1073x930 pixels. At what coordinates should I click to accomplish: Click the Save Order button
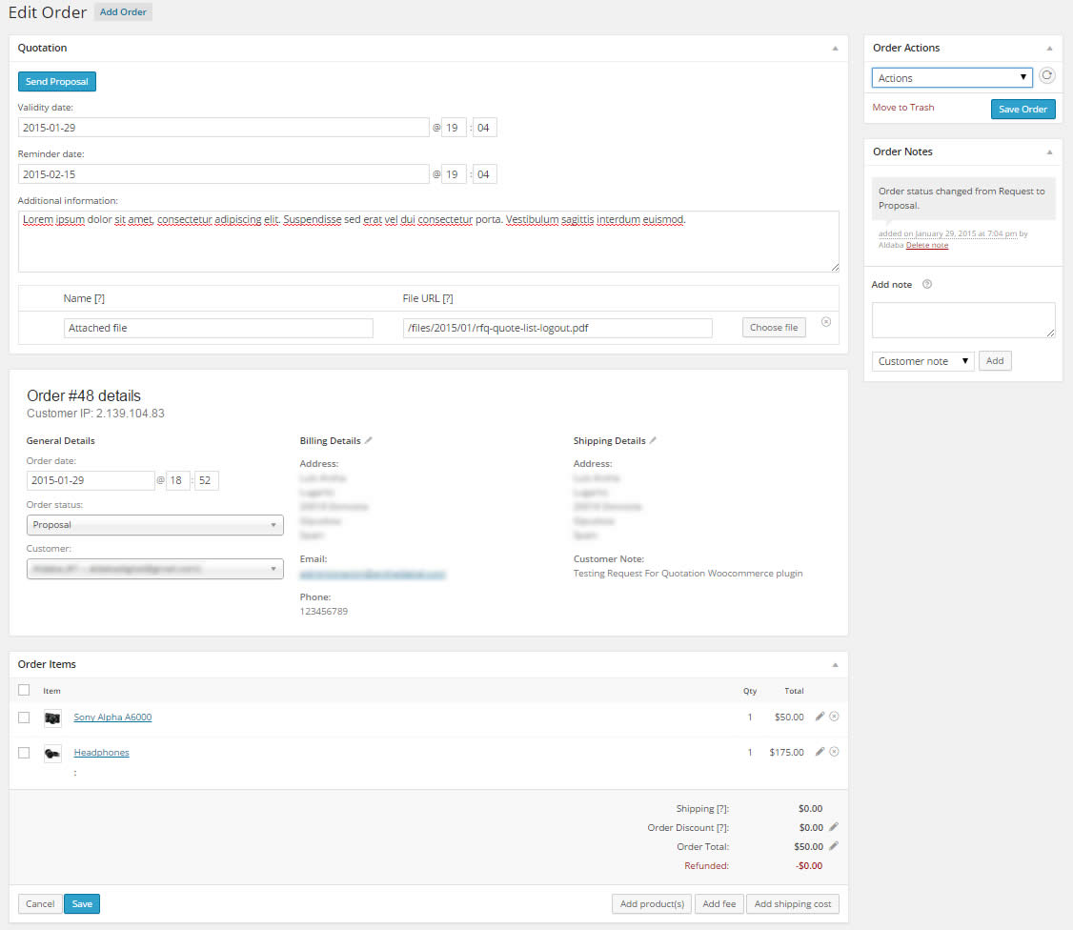pos(1022,109)
